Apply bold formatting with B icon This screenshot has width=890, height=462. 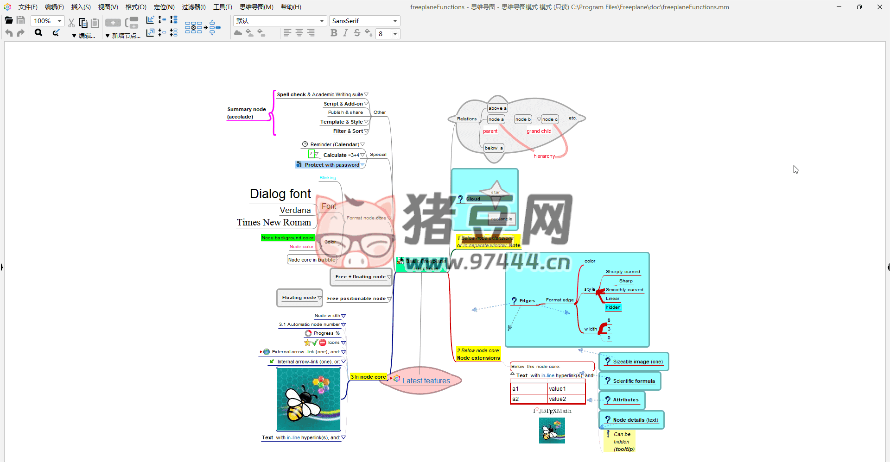pyautogui.click(x=334, y=33)
